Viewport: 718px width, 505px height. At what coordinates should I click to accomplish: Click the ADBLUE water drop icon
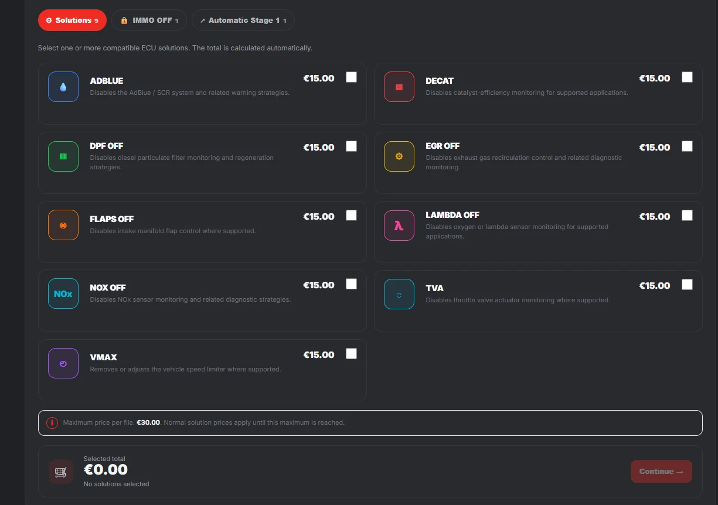[63, 87]
